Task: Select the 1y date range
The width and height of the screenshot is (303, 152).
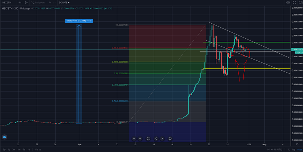Action: click(x=9, y=150)
